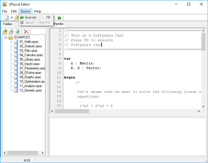Click 'A : Matrix;' on line 8
Screen dimensions: 208x163
point(83,63)
